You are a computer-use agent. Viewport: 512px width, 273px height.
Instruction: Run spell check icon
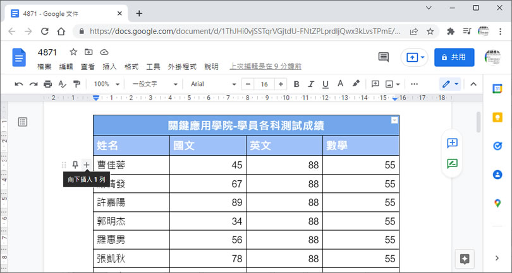point(62,84)
